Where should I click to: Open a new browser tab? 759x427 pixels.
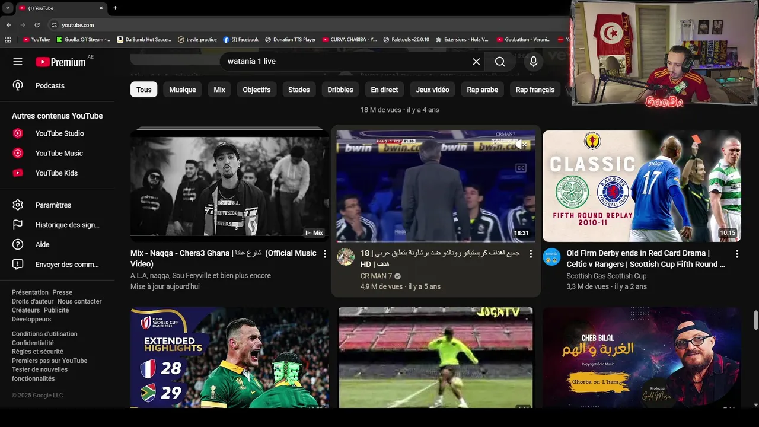pos(115,8)
